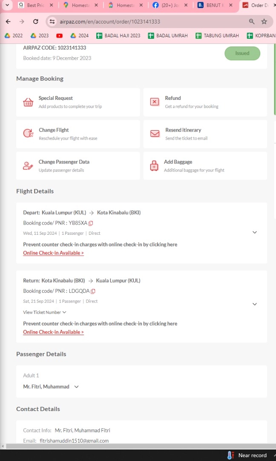The image size is (276, 461).
Task: Click the airpaz URL address bar
Action: coord(147,21)
